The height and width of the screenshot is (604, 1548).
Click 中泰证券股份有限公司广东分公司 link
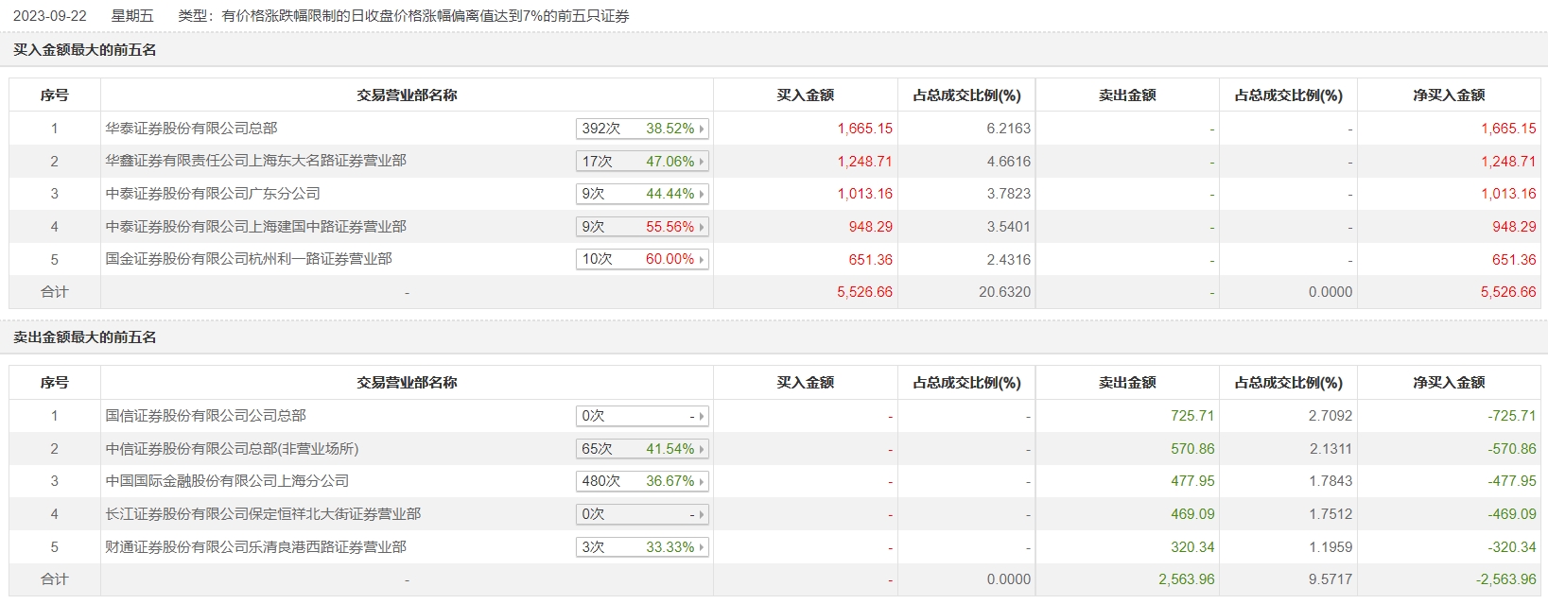pyautogui.click(x=213, y=194)
